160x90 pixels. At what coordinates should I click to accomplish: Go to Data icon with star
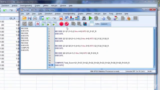(x=61, y=18)
